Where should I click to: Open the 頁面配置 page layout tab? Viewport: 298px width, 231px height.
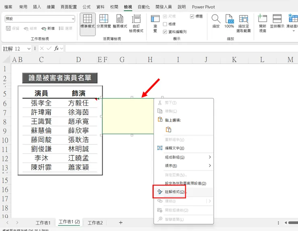(x=68, y=7)
